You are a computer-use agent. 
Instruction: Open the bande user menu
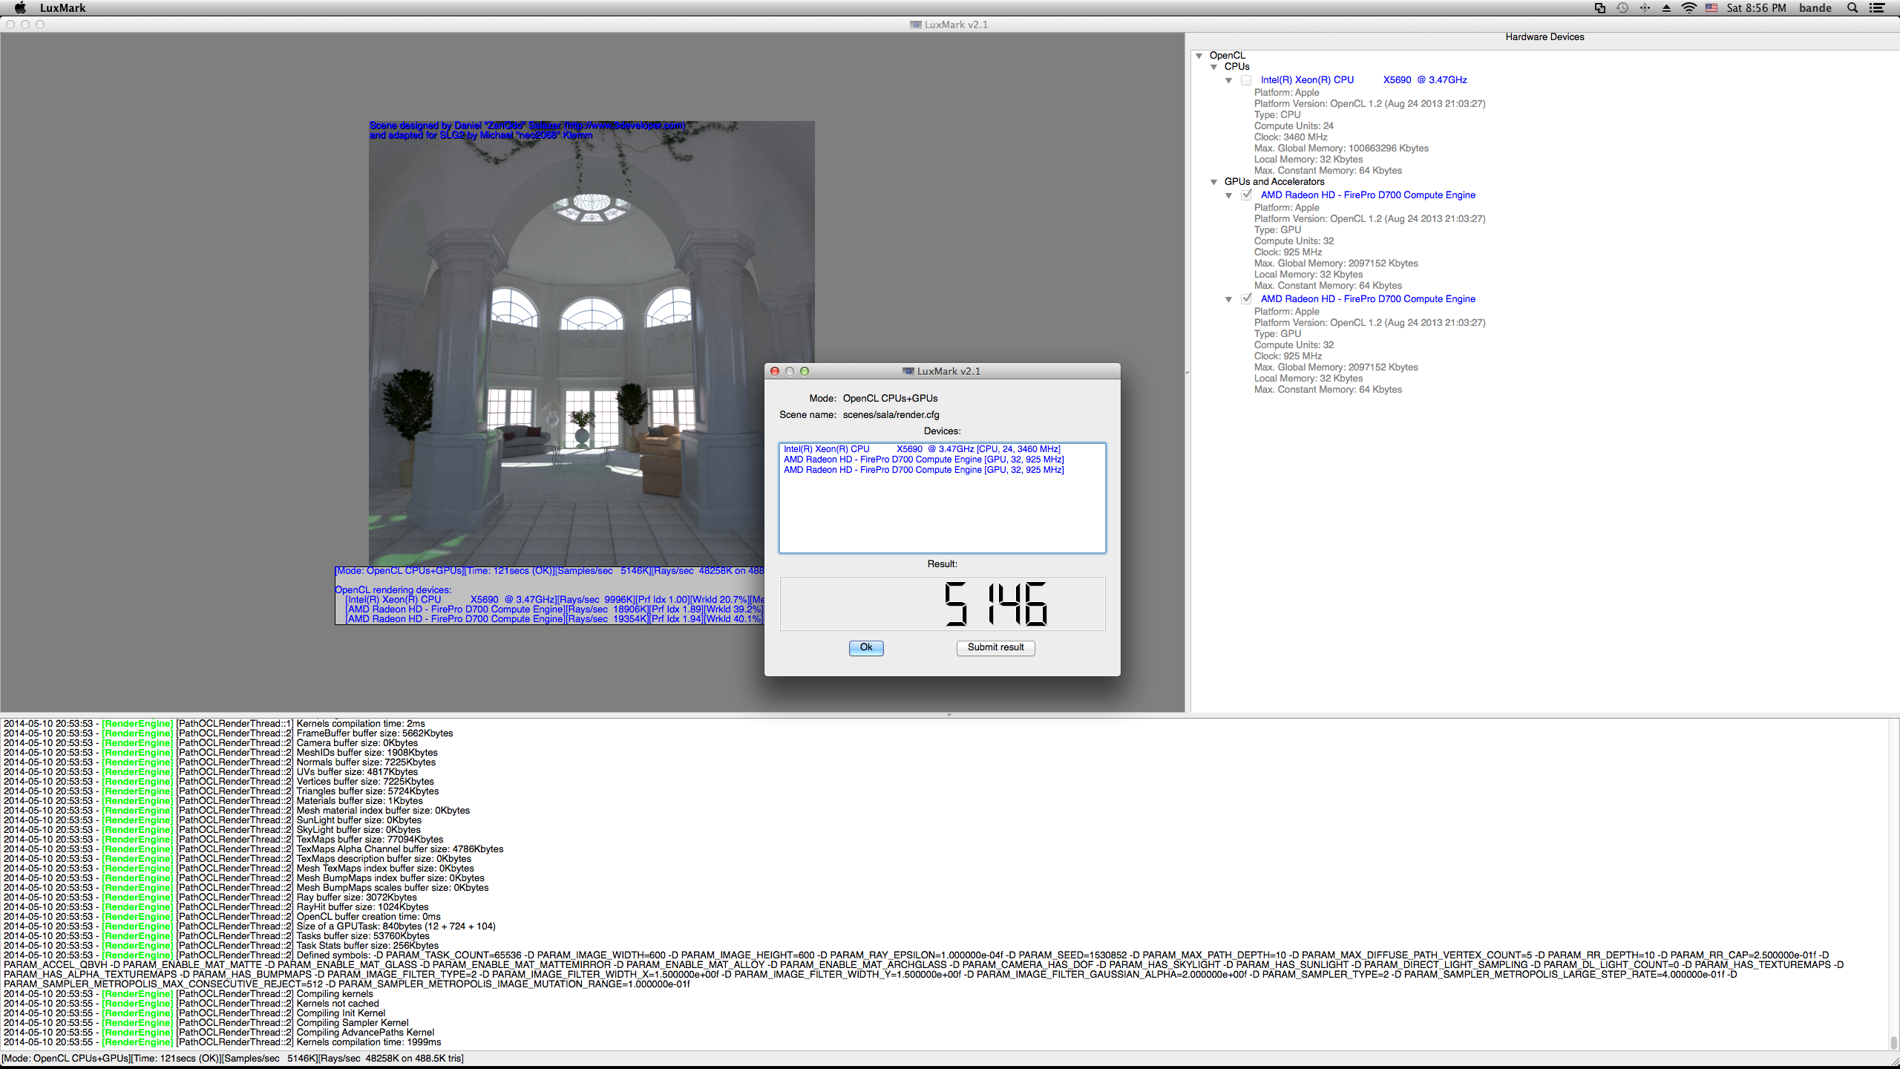point(1815,7)
